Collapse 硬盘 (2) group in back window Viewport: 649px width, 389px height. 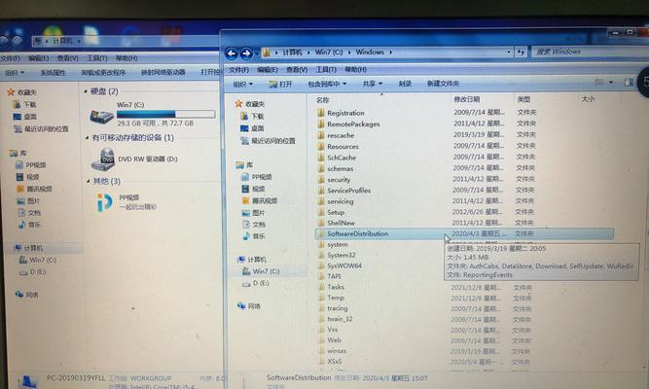coord(86,91)
